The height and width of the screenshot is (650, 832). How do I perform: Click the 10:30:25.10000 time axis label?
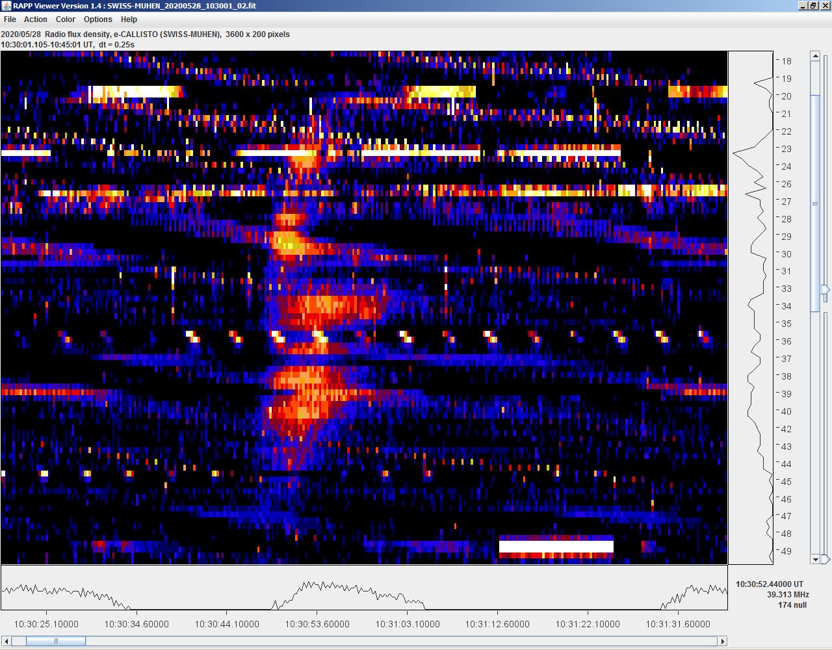46,624
